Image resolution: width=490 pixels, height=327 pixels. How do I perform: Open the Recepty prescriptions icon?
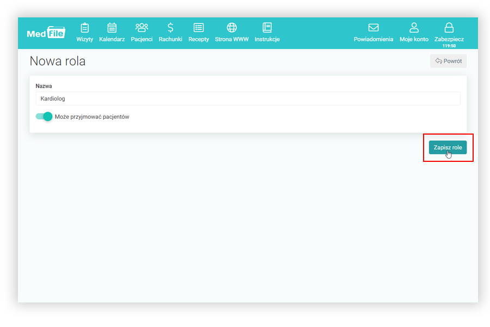click(x=199, y=28)
